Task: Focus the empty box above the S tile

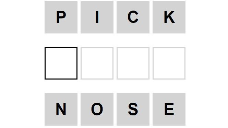Action: click(133, 63)
